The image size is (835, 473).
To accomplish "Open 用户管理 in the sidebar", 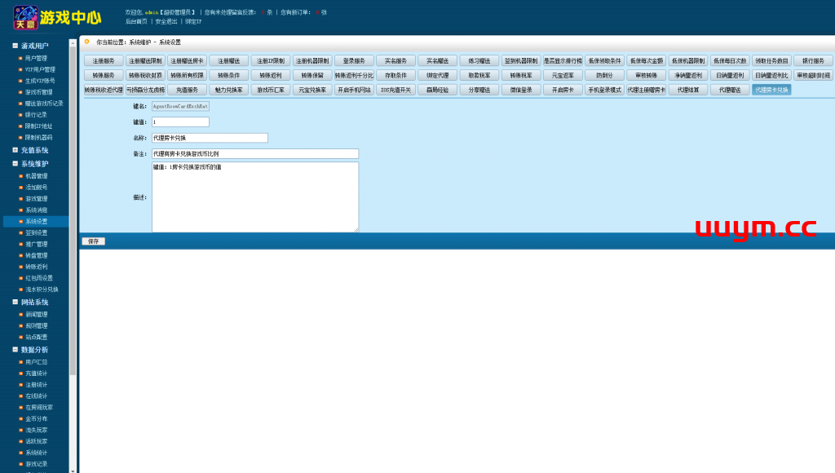I will pos(36,58).
